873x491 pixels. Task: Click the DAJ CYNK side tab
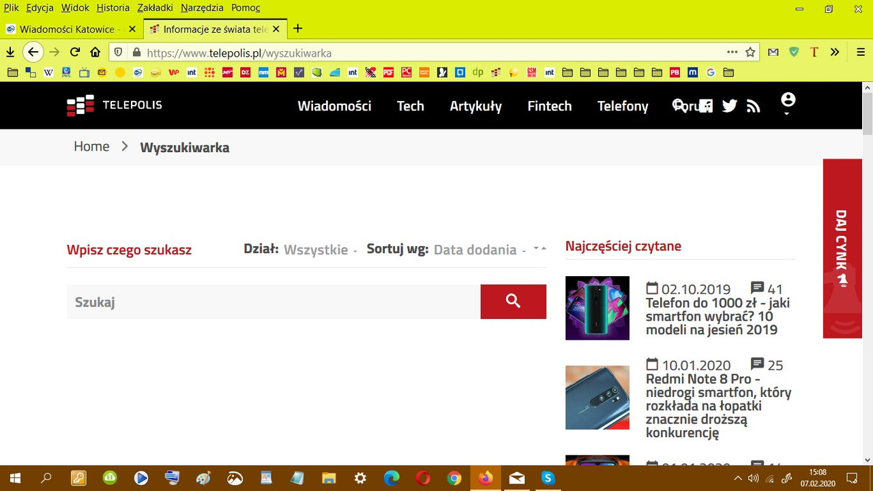(842, 248)
